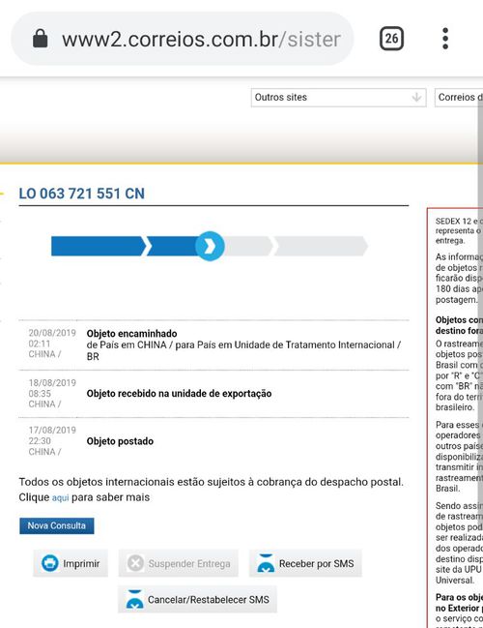The image size is (483, 628).
Task: Expand the Outros sites dropdown
Action: click(338, 98)
